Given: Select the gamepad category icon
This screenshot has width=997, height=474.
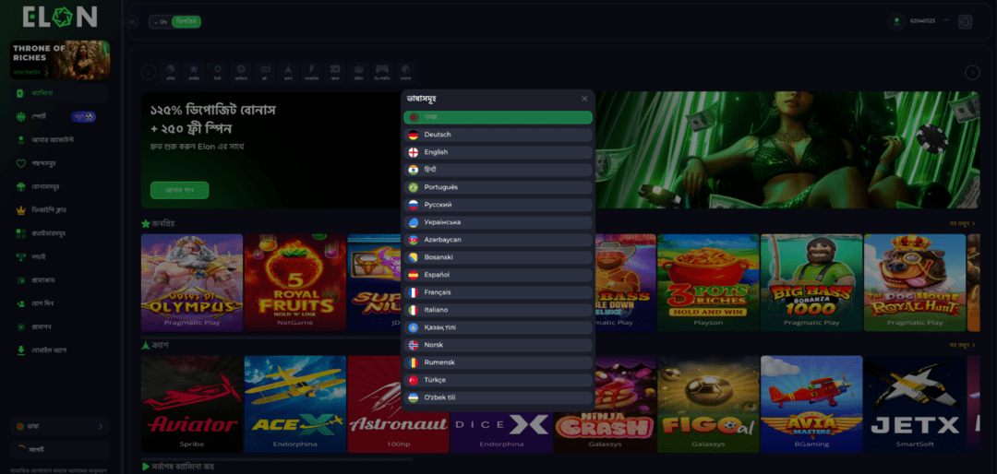Looking at the screenshot, I should [x=381, y=72].
